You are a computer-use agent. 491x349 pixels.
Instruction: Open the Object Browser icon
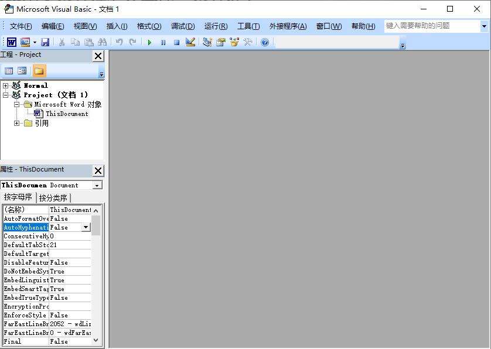[234, 42]
